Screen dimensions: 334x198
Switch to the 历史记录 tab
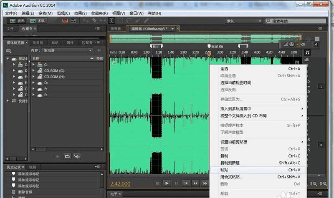(x=13, y=167)
